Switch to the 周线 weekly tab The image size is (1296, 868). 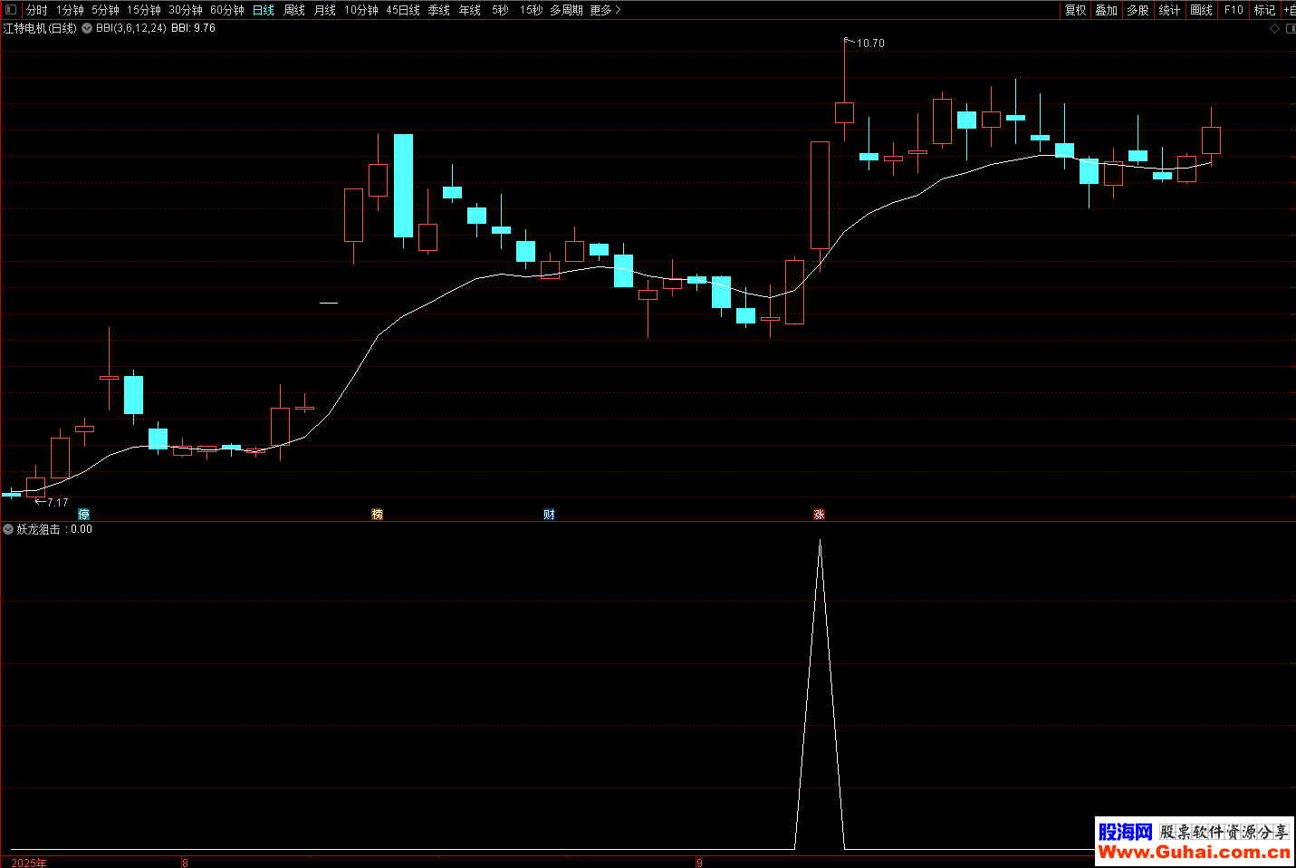point(294,10)
